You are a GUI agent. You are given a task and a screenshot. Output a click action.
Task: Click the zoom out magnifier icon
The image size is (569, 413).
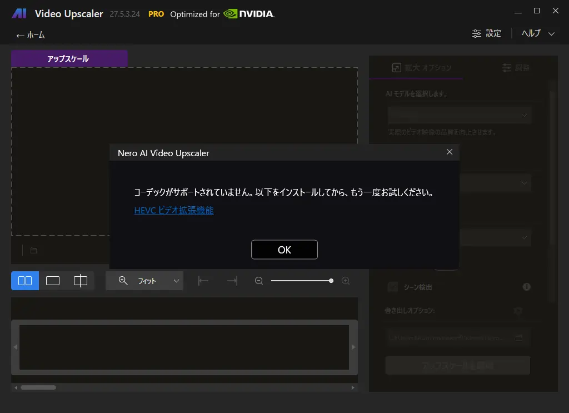pos(259,281)
